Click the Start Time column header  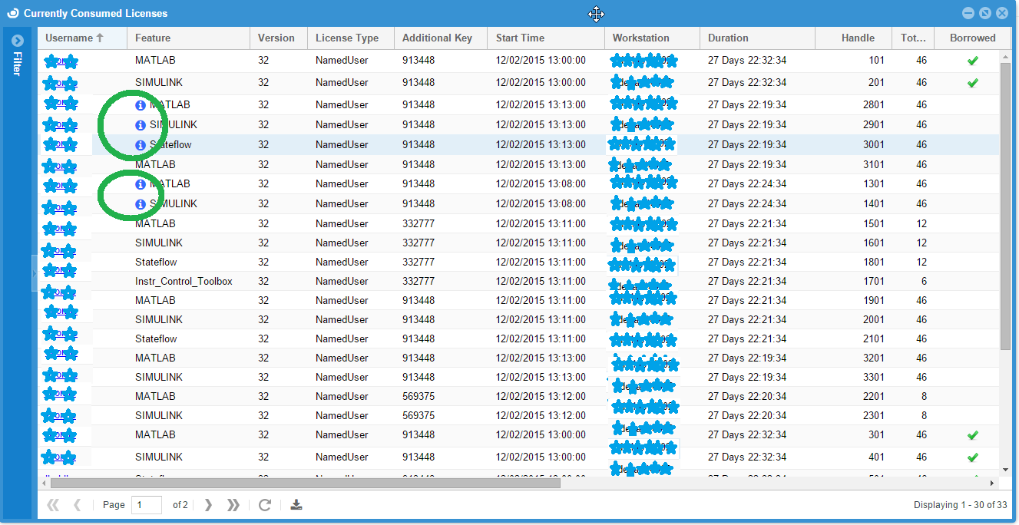520,38
